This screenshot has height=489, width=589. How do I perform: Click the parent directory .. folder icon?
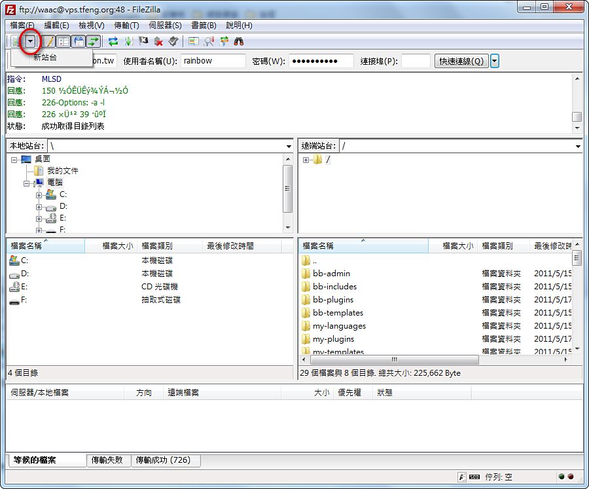(x=306, y=260)
